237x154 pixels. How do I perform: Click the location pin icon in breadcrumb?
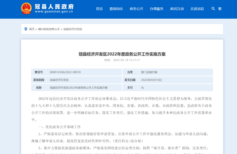point(26,29)
